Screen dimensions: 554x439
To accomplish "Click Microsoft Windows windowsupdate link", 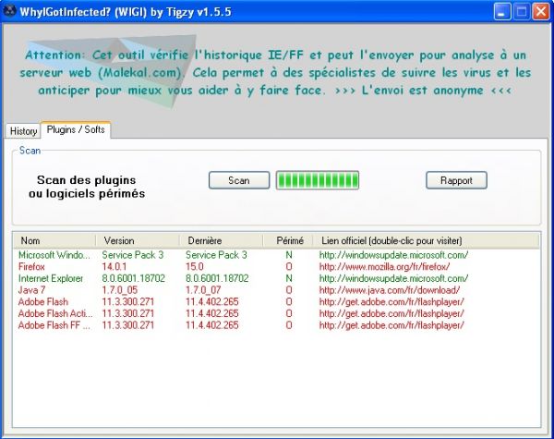I will coord(393,255).
